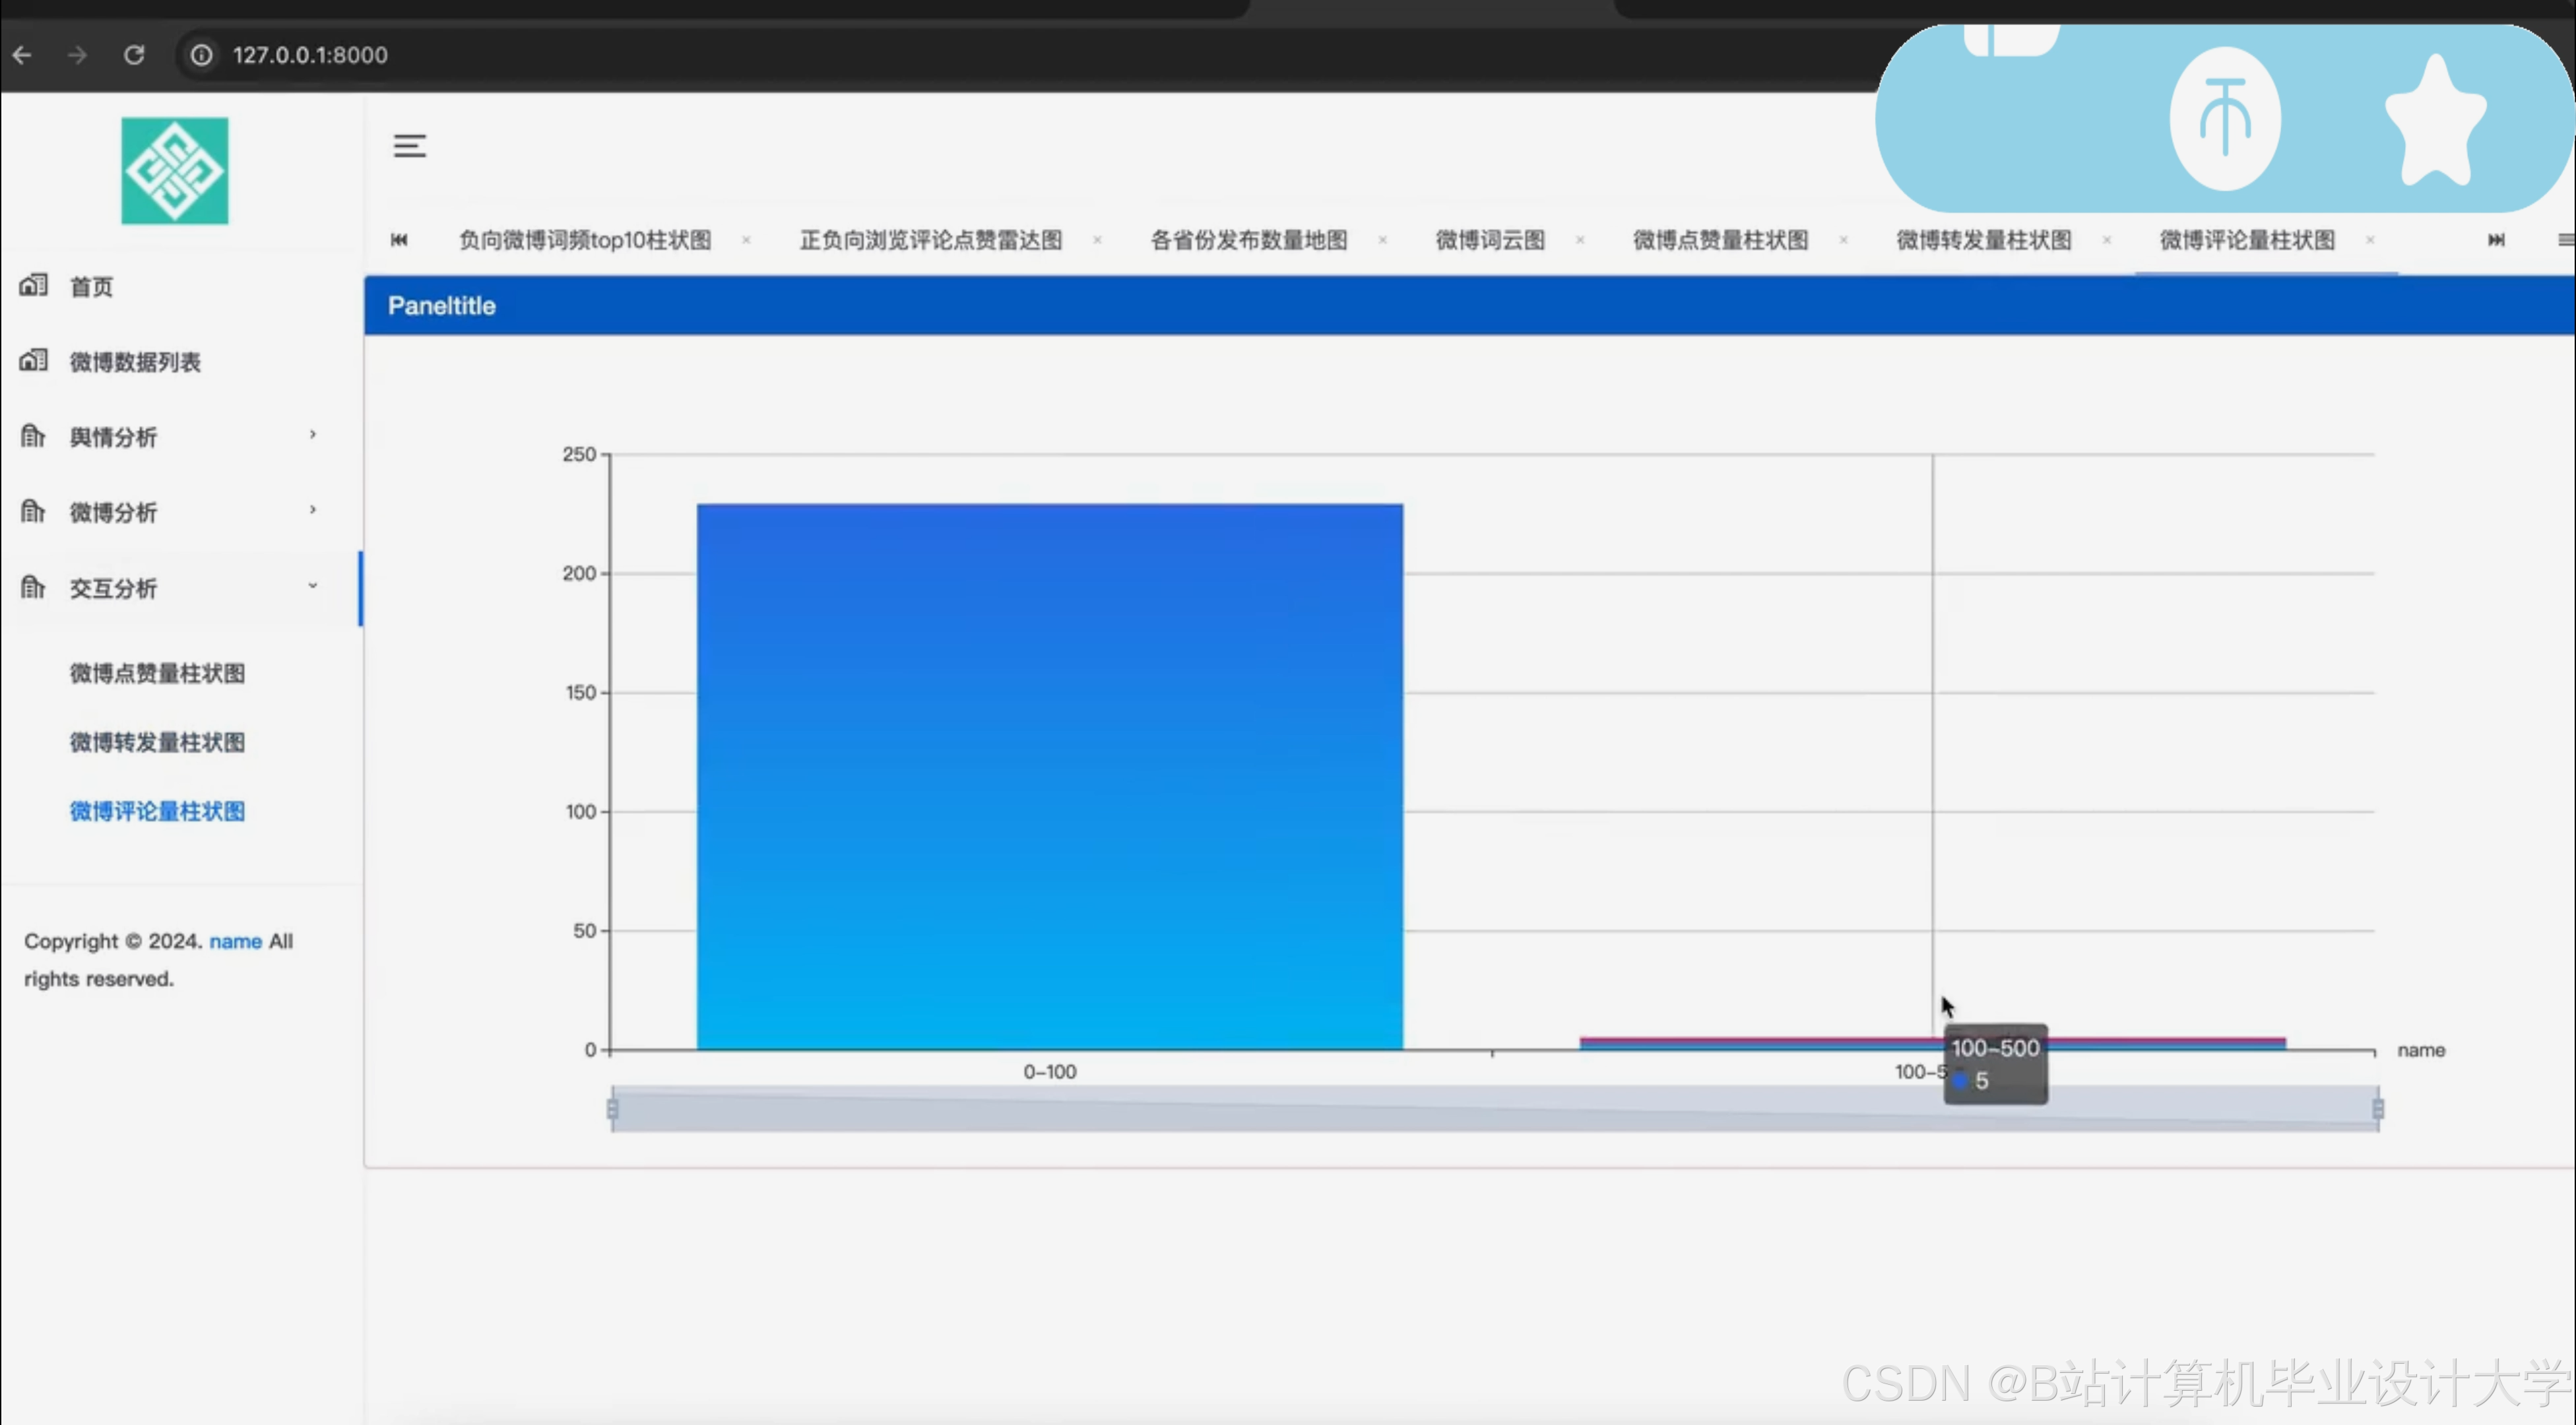
Task: Click the hamburger menu toggle icon
Action: (x=409, y=146)
